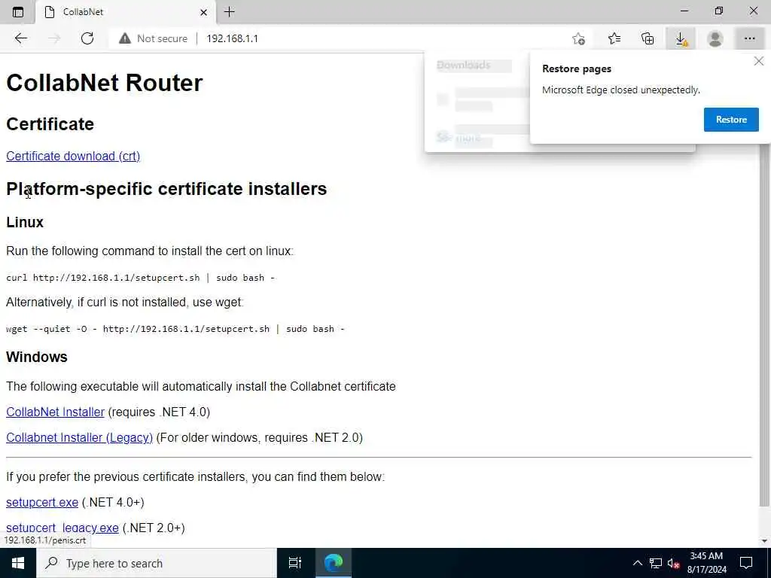Go back to previous page
Image resolution: width=771 pixels, height=578 pixels.
(20, 38)
